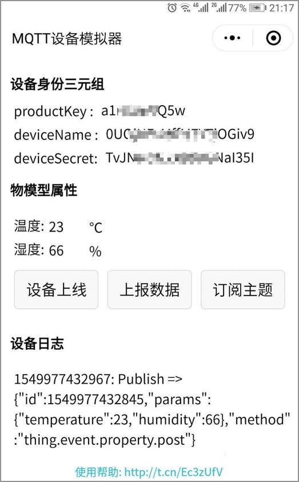Tap the circular close mini program icon
Screen dimensions: 299x482
[273, 38]
